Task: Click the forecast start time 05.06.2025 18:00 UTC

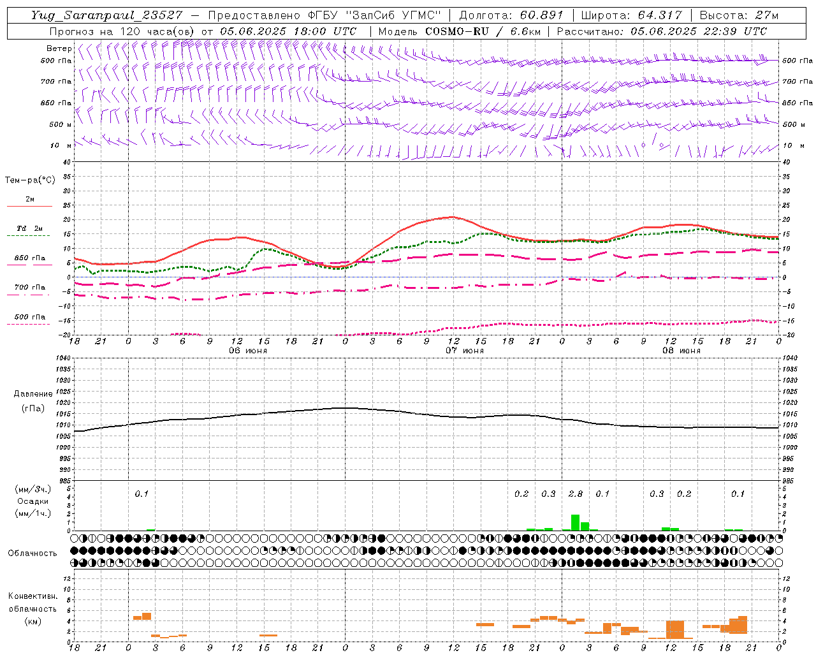Action: pyautogui.click(x=288, y=31)
